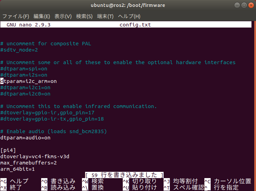This screenshot has width=256, height=191.
Task: Click the ^G ヘルプ shortcut label
Action: [14, 181]
